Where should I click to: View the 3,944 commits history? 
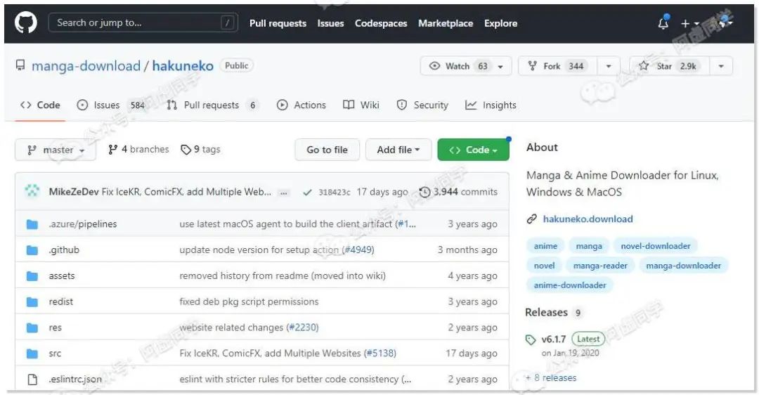pyautogui.click(x=458, y=192)
